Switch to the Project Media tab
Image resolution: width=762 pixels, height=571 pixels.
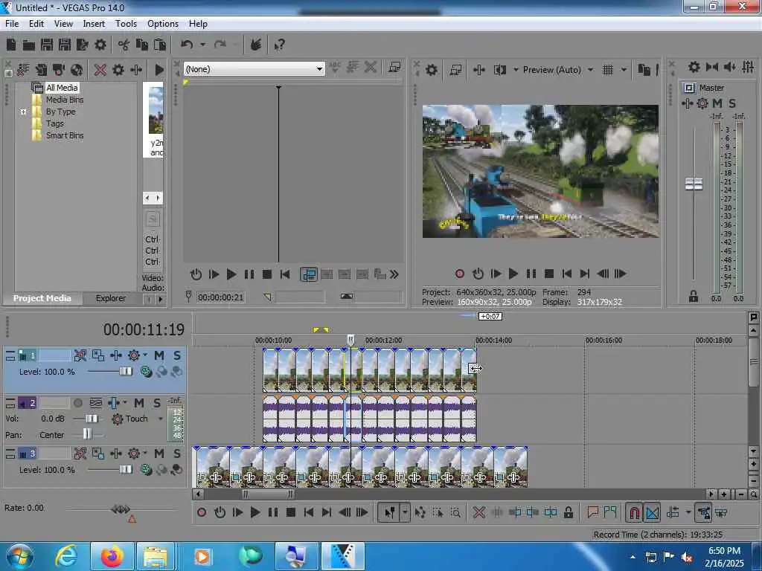[42, 299]
